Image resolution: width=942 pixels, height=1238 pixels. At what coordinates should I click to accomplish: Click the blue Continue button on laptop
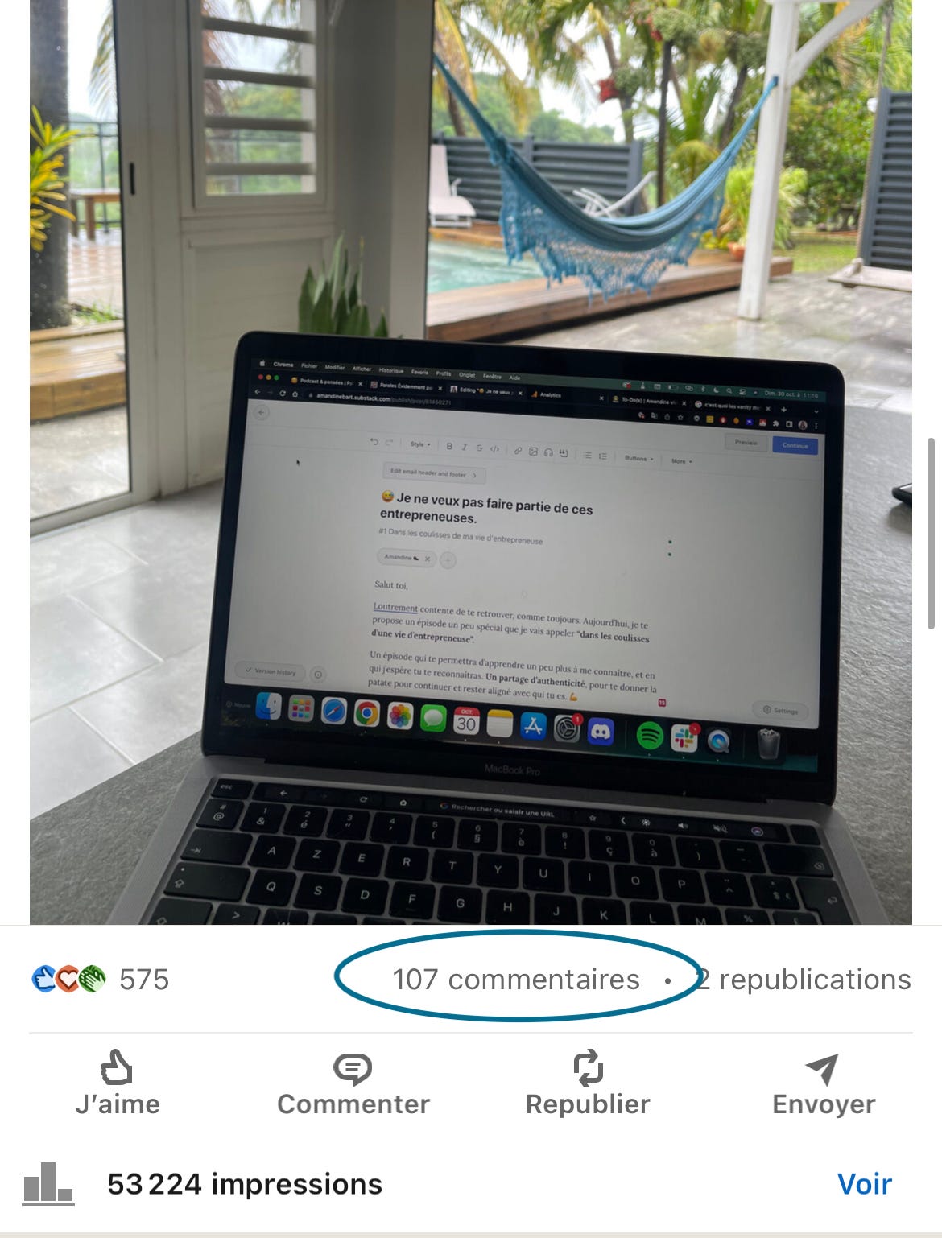click(x=795, y=445)
